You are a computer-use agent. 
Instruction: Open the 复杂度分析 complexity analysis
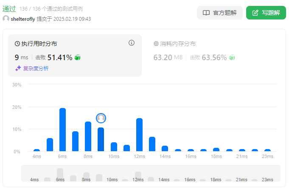coord(36,68)
